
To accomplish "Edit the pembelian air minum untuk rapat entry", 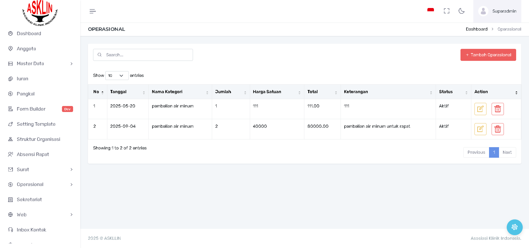I will (x=480, y=129).
